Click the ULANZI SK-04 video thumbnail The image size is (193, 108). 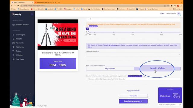pyautogui.click(x=58, y=34)
